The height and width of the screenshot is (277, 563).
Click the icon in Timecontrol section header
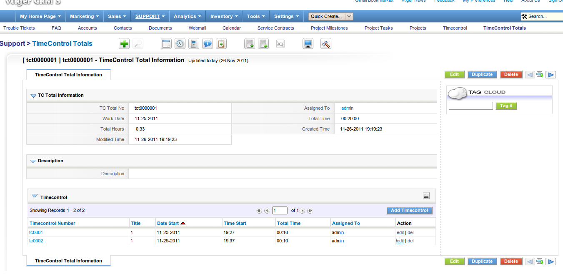tap(426, 196)
